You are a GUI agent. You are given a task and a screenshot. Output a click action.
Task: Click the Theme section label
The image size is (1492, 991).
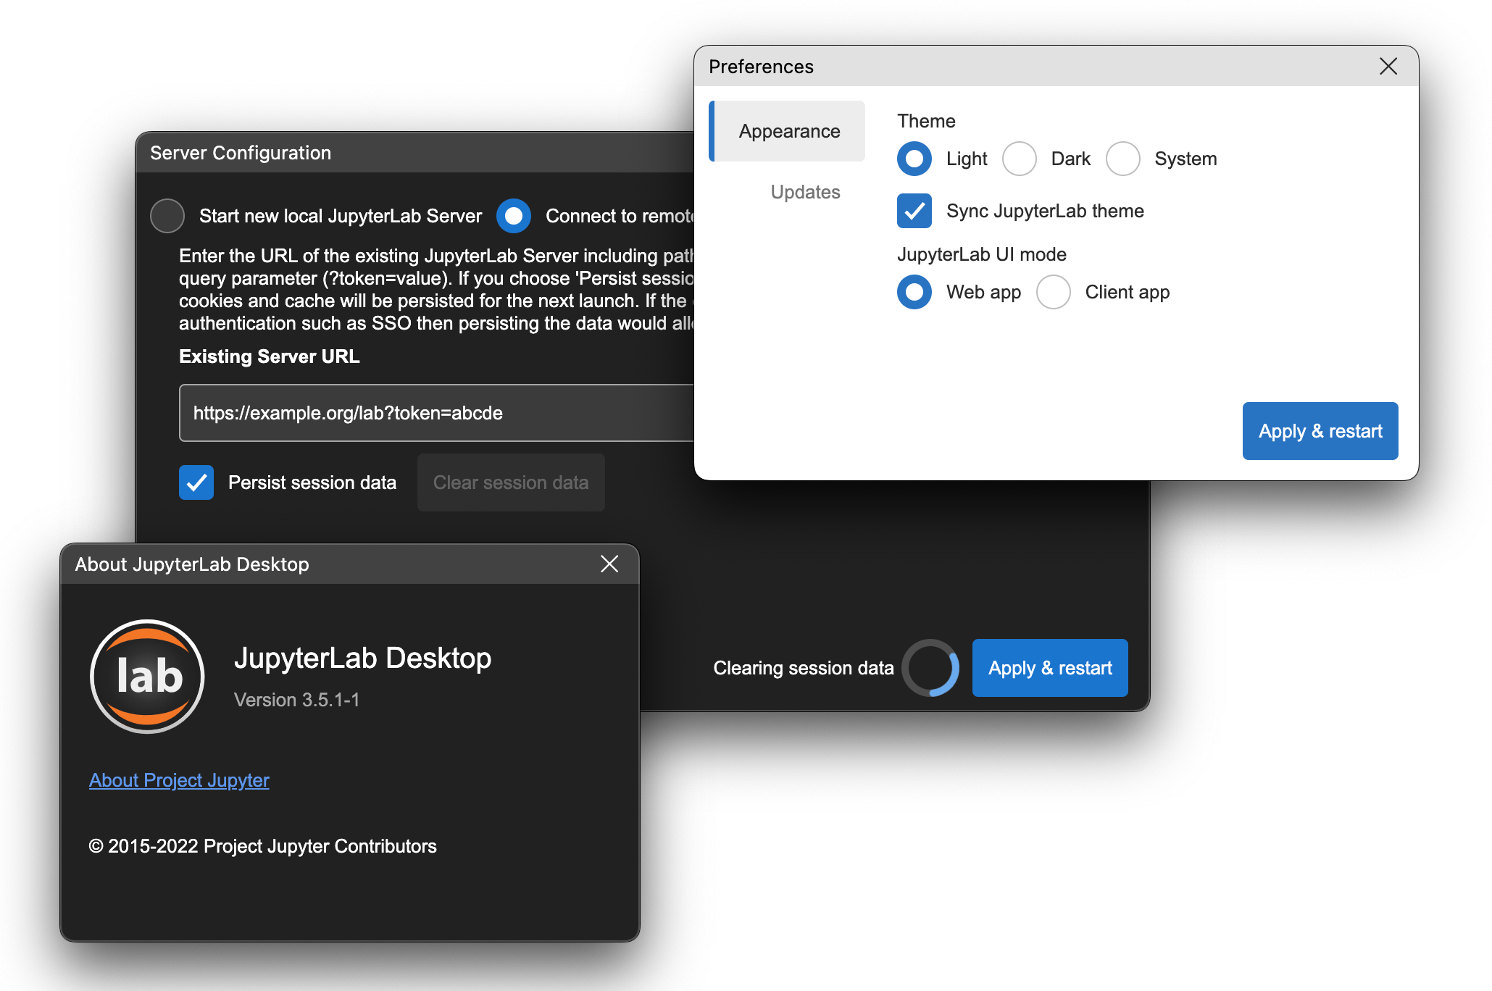[x=926, y=121]
